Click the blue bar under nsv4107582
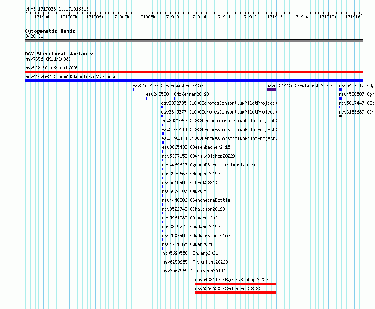Screen dimensions: 375x309 [x=194, y=81]
